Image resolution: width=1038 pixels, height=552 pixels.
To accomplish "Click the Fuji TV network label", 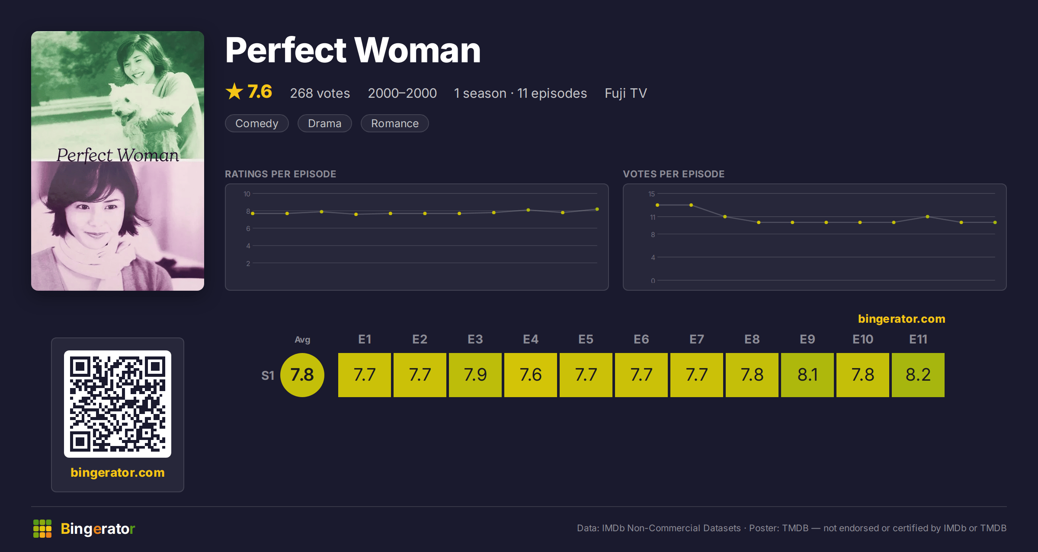I will click(626, 93).
